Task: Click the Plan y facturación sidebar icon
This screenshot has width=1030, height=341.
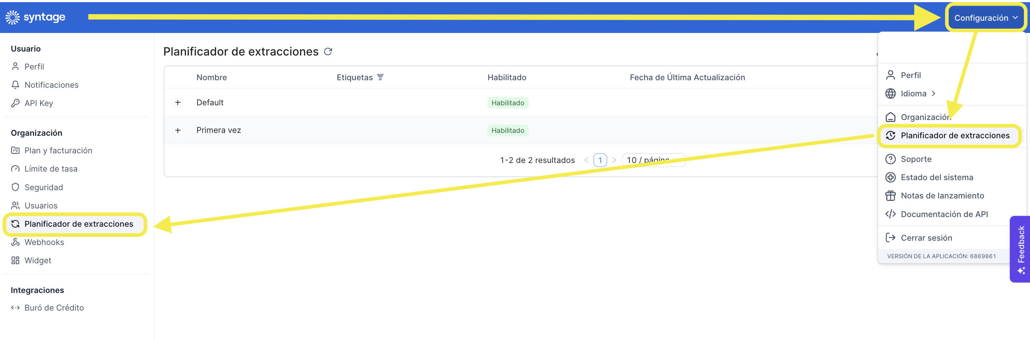Action: [x=15, y=150]
